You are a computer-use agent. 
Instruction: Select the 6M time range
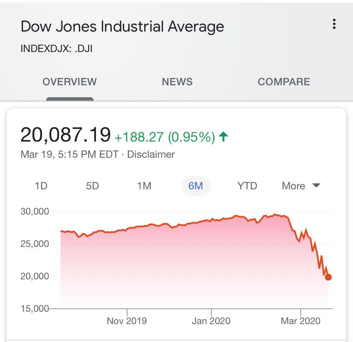pos(196,186)
